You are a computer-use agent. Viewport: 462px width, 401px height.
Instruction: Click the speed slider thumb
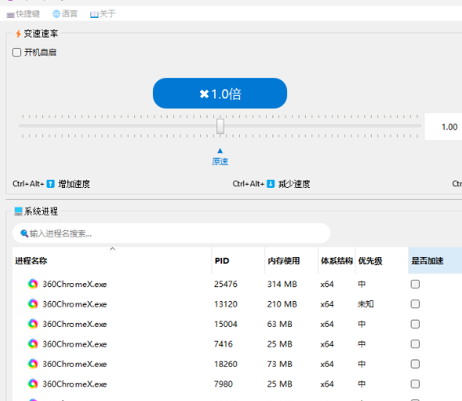click(x=220, y=126)
